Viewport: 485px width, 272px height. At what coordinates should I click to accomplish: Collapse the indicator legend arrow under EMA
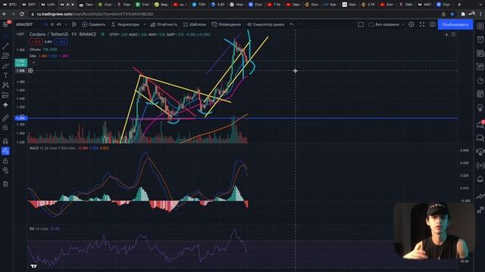33,63
